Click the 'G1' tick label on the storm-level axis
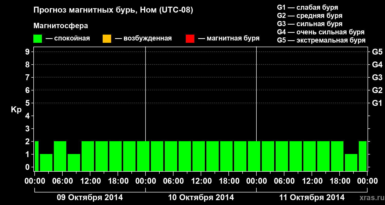This screenshot has height=205, width=385. tap(377, 103)
